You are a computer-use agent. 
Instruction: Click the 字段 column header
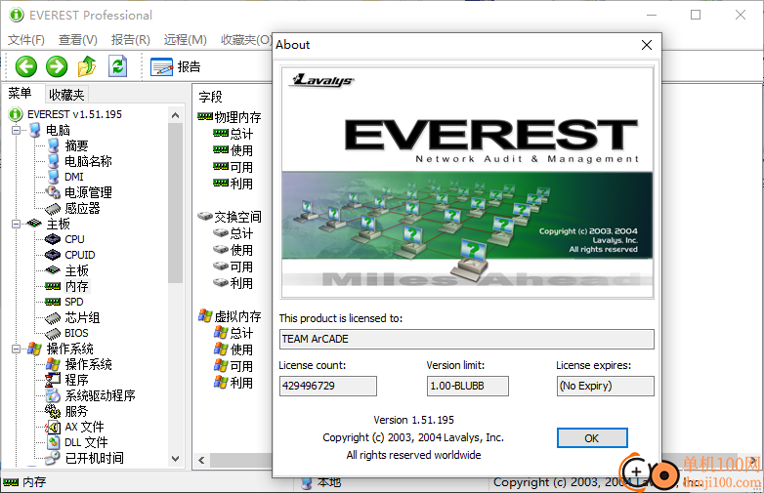[210, 97]
